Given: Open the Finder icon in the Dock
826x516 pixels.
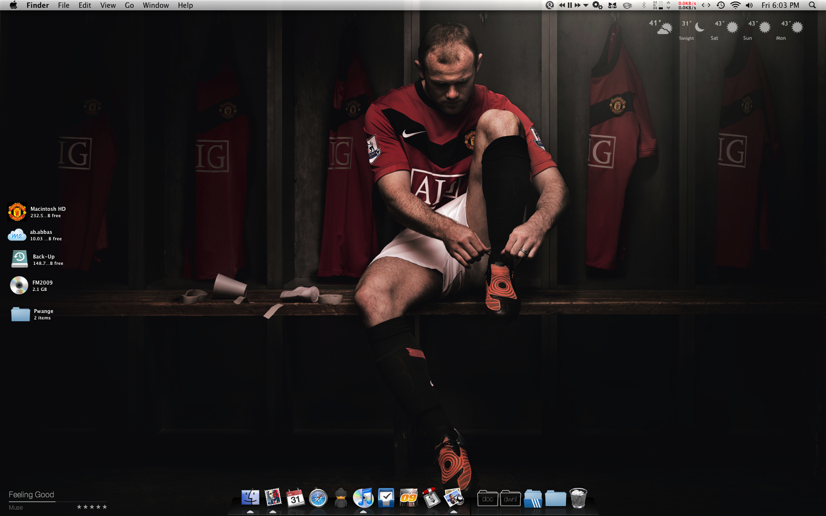Looking at the screenshot, I should (250, 498).
